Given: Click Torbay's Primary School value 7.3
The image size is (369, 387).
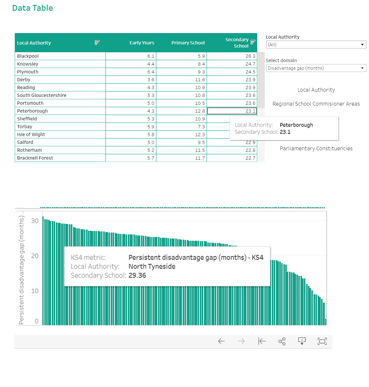Looking at the screenshot, I should [201, 127].
